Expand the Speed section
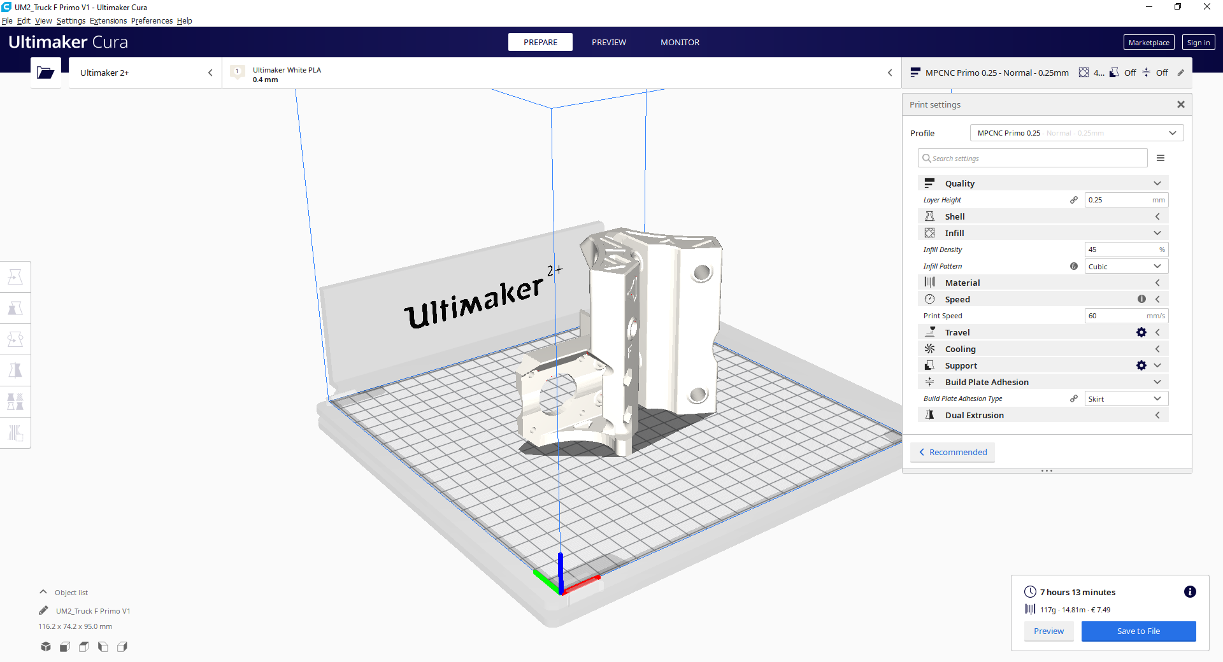 [x=1157, y=299]
